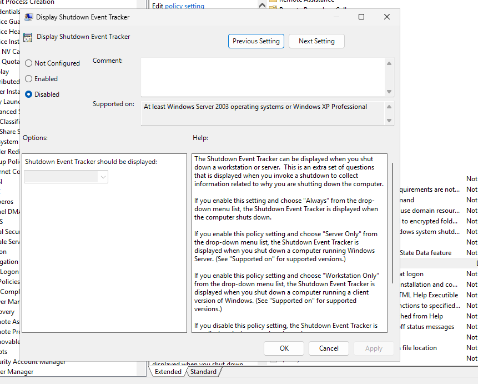Maximize the Display Shutdown Event Tracker dialog
The image size is (478, 384).
[x=361, y=17]
